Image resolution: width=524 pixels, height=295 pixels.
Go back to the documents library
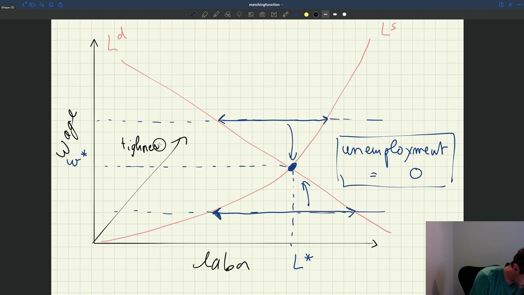24,5
